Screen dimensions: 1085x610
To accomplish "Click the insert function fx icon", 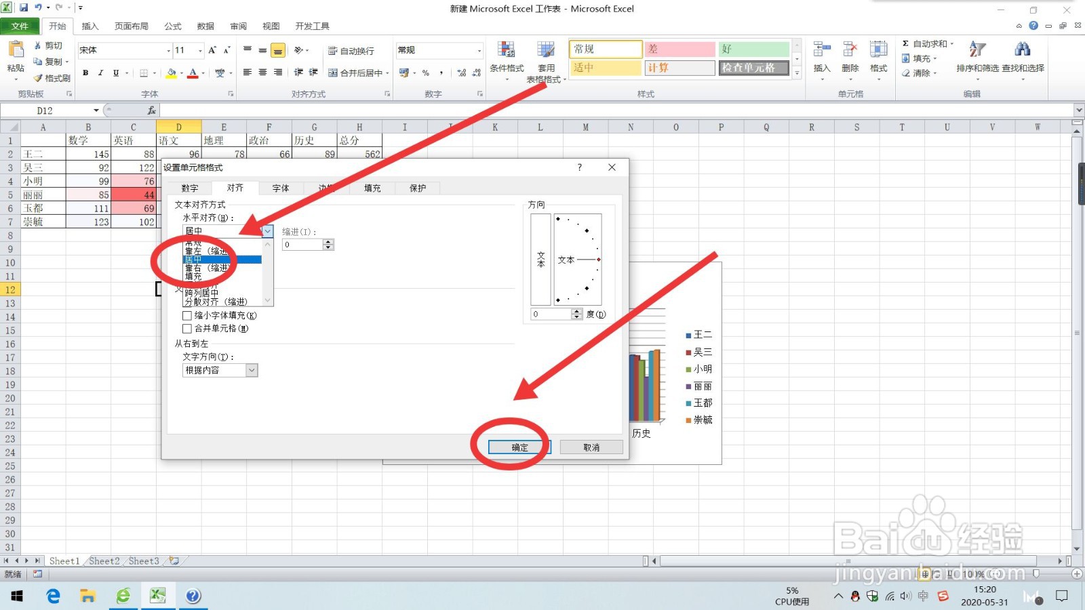I will click(151, 110).
